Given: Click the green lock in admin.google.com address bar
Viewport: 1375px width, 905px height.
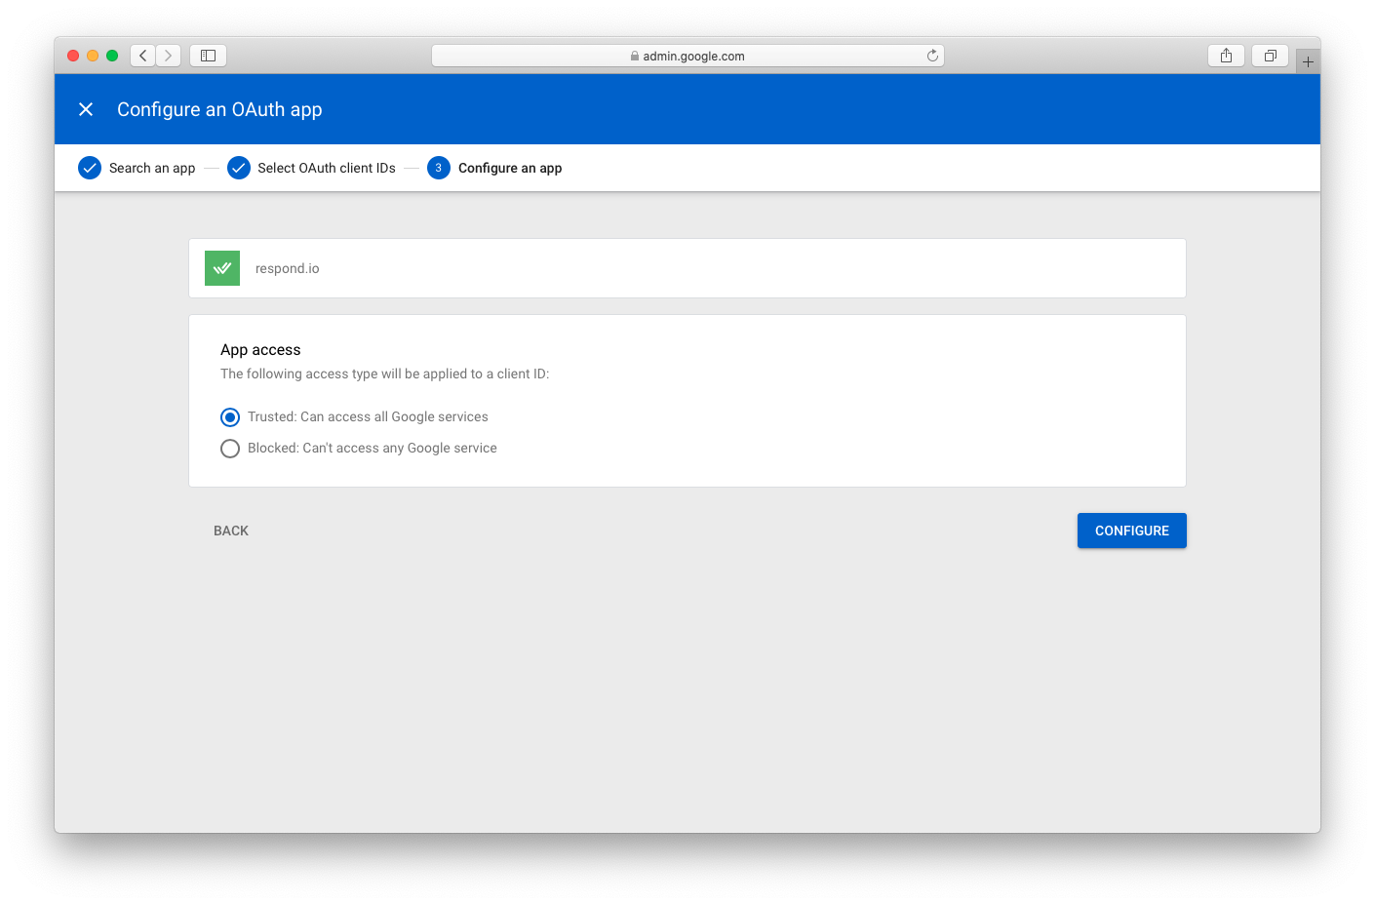Looking at the screenshot, I should pos(632,56).
